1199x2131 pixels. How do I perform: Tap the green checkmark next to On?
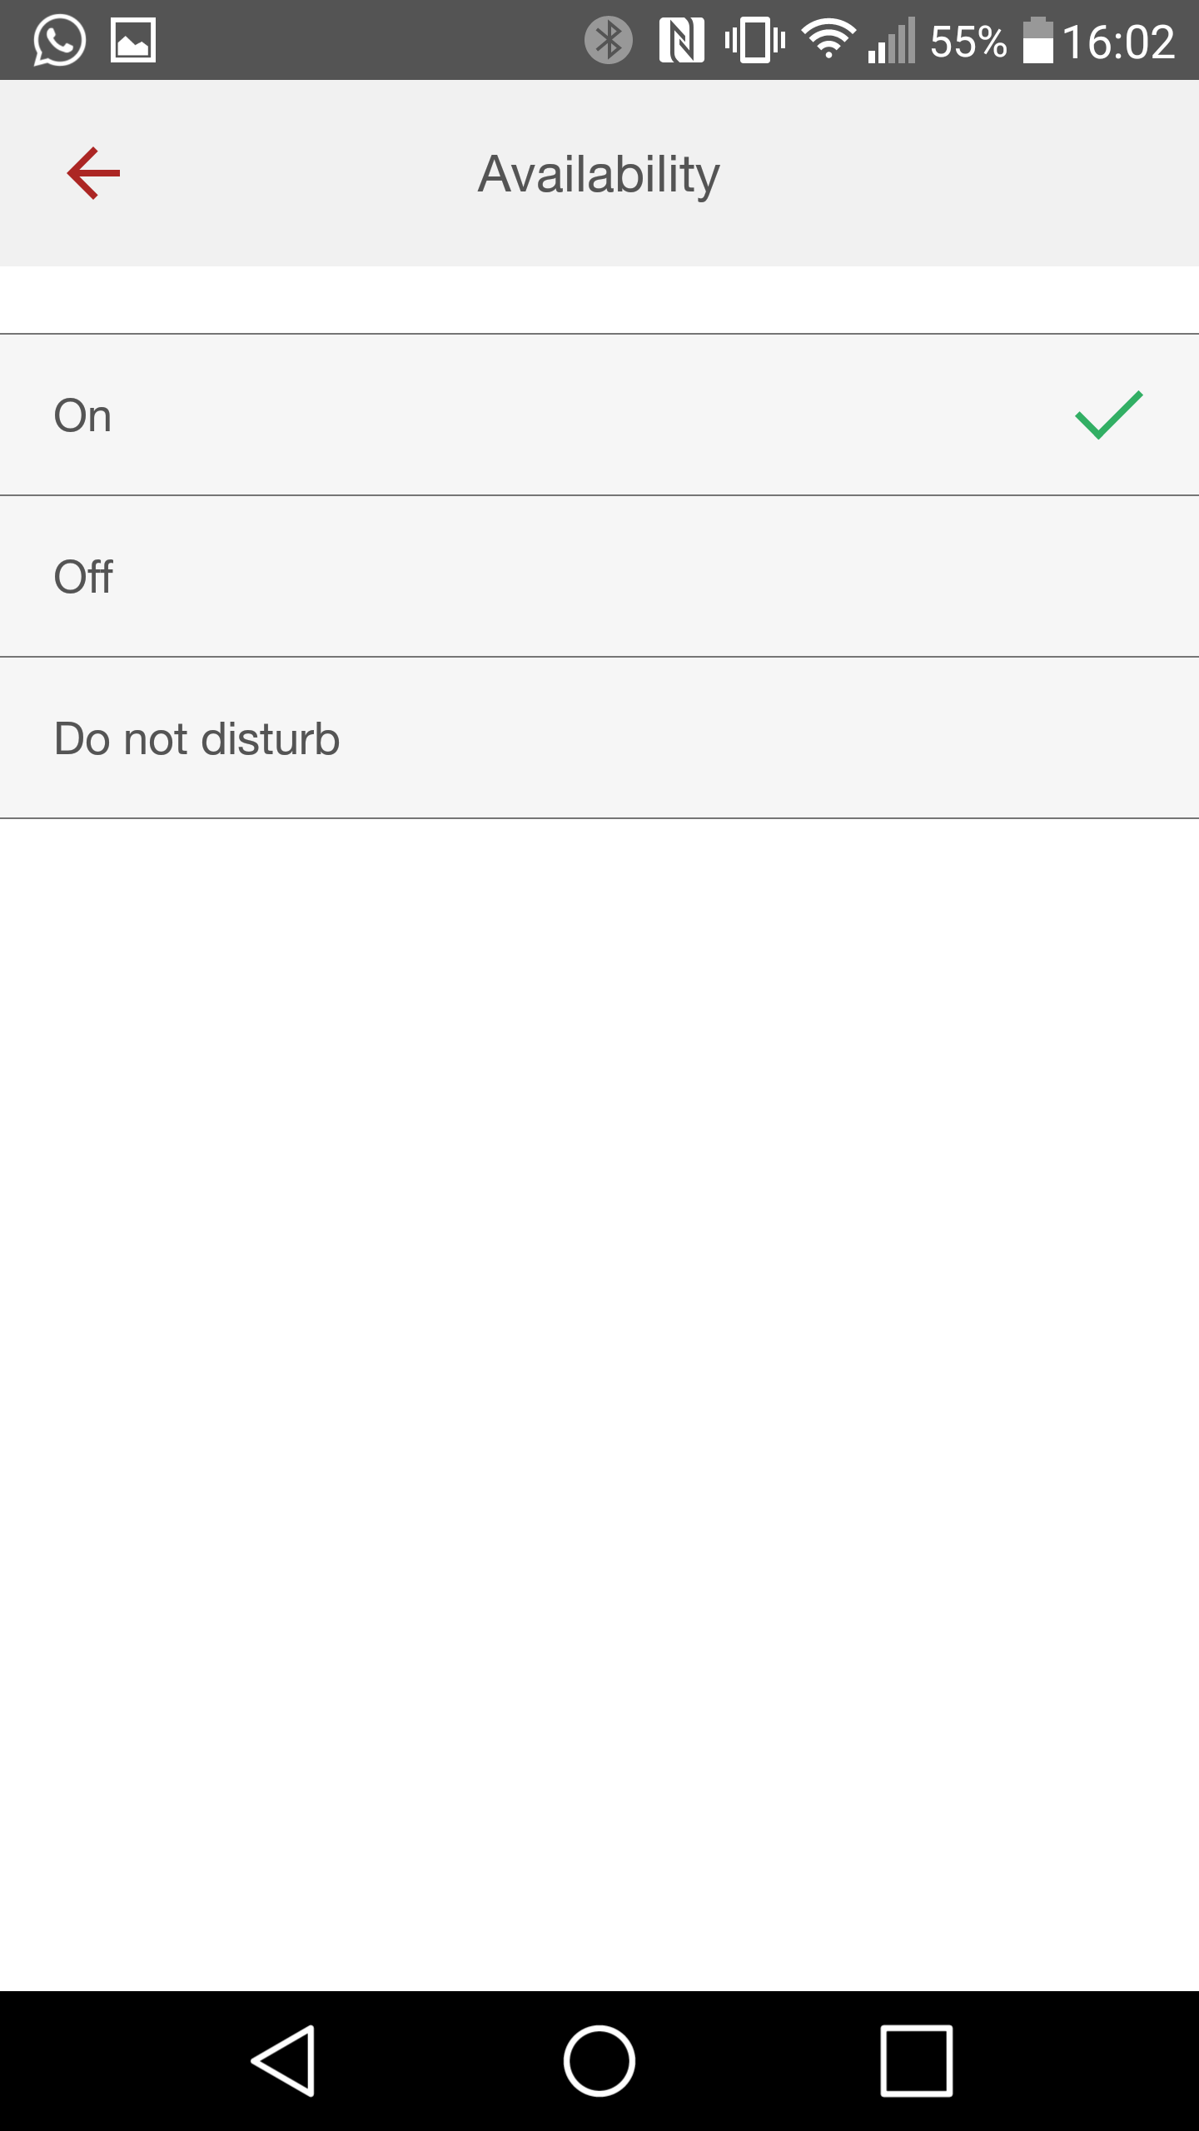(1107, 415)
